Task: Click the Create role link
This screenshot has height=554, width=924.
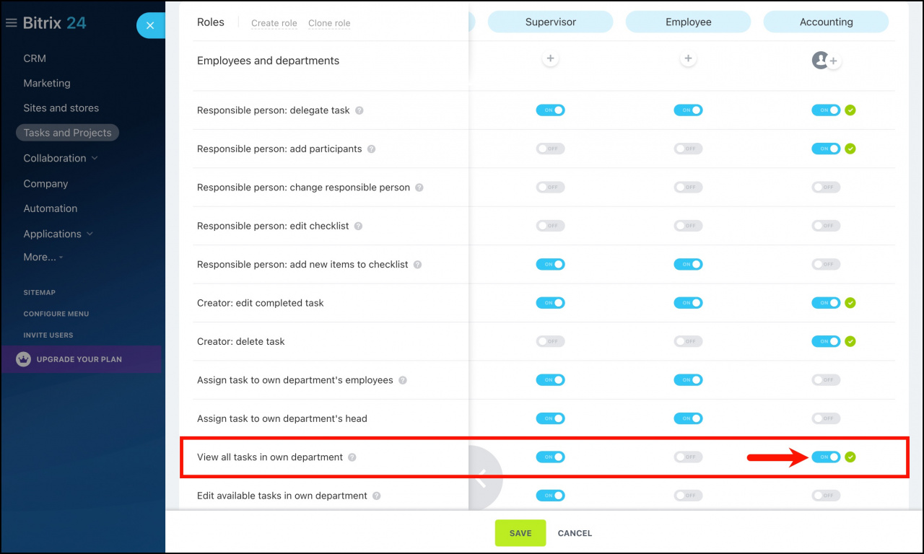Action: point(274,23)
